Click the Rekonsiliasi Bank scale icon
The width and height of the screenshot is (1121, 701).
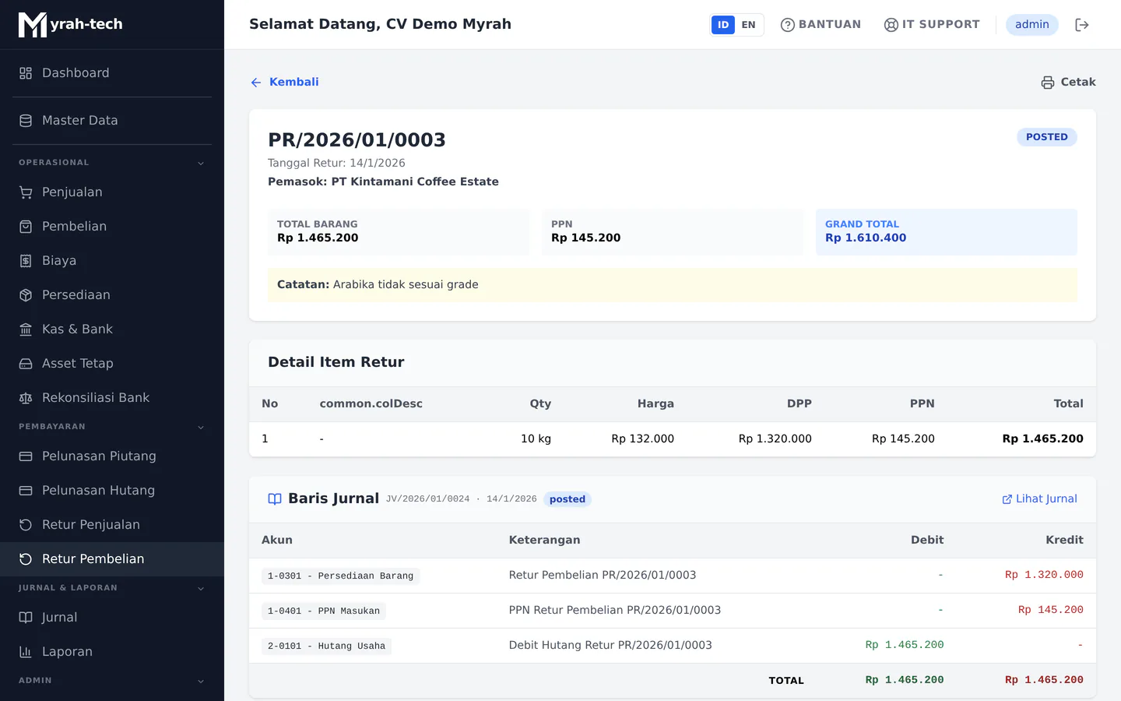(26, 398)
